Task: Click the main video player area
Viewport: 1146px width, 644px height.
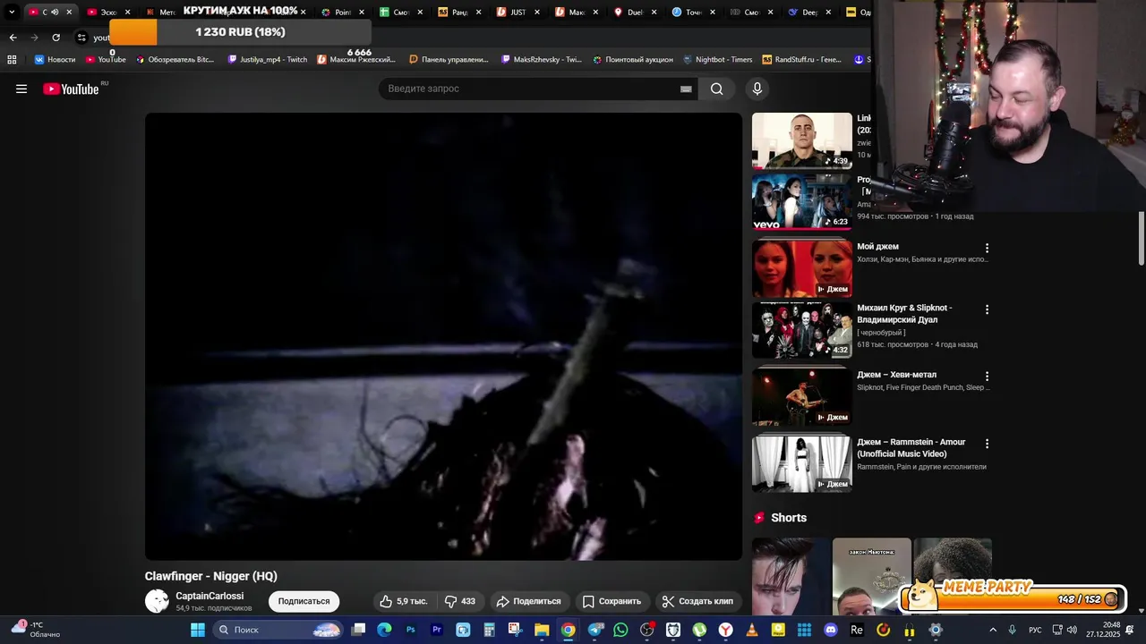Action: coord(443,336)
